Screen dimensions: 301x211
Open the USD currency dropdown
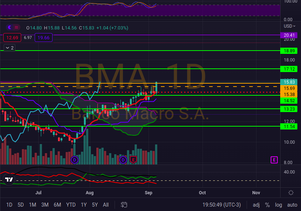click(x=289, y=26)
